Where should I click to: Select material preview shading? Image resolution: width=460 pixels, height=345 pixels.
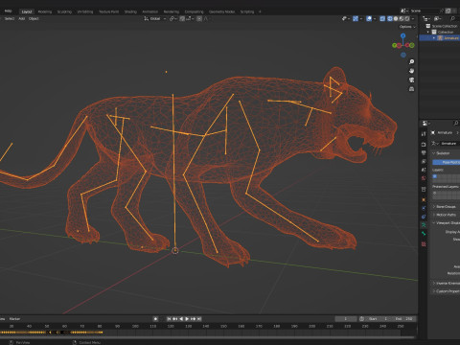coord(402,19)
